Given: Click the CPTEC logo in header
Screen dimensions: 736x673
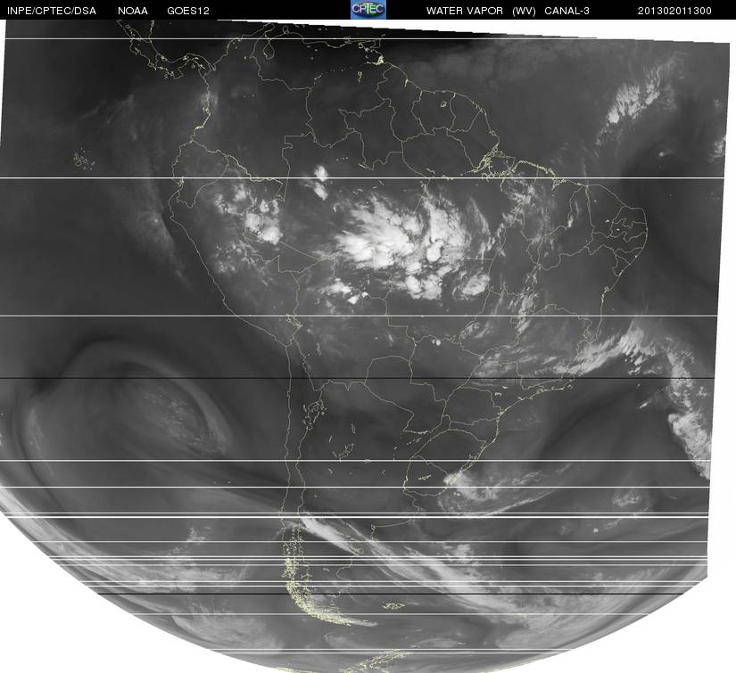Looking at the screenshot, I should 368,10.
